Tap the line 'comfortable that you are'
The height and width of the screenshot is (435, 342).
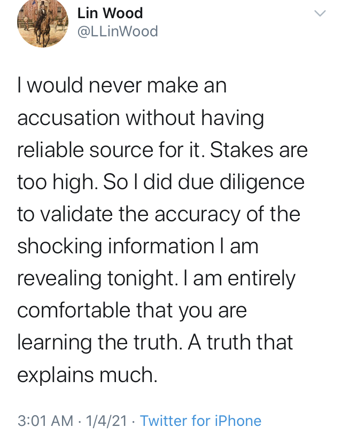tap(132, 310)
